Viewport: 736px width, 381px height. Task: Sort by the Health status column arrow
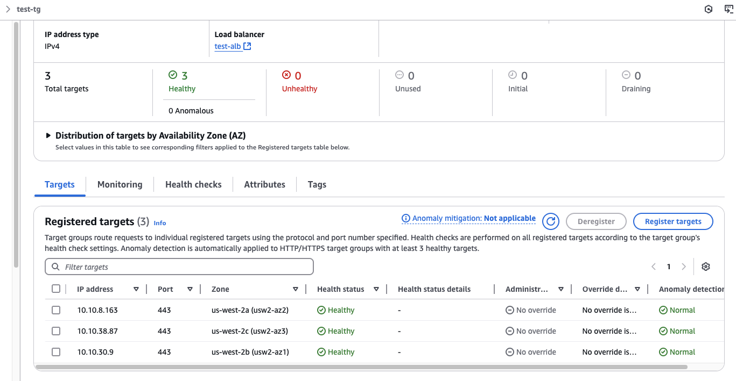tap(376, 289)
